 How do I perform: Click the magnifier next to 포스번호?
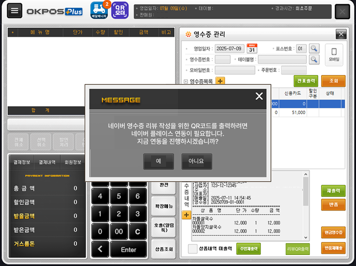point(314,48)
